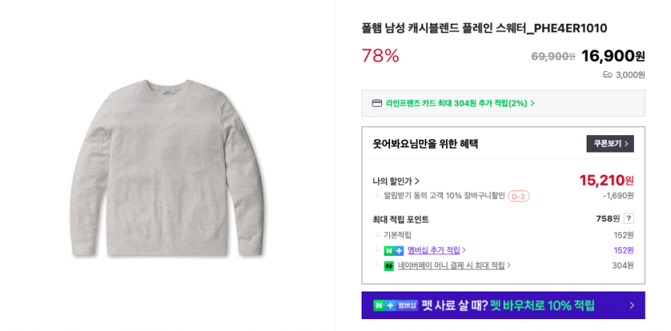The width and height of the screenshot is (671, 331).
Task: Click the credit card icon
Action: pyautogui.click(x=377, y=103)
